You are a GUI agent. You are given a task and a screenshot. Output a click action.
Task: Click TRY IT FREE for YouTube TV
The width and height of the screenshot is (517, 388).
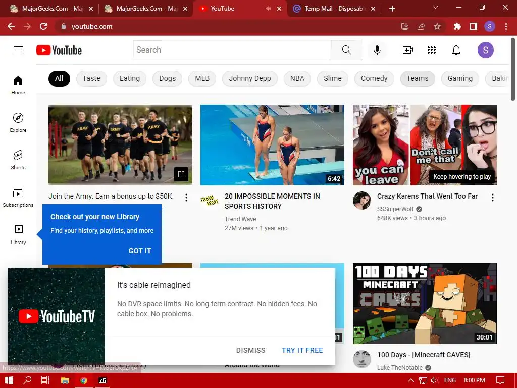(x=302, y=350)
